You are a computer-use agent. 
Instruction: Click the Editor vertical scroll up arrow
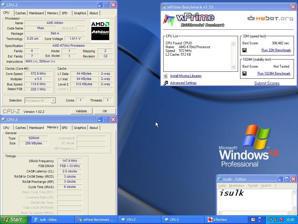[x=294, y=192]
